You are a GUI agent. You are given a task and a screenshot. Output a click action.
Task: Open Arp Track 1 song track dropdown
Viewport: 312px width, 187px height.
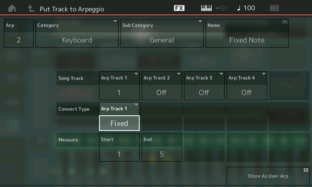119,86
